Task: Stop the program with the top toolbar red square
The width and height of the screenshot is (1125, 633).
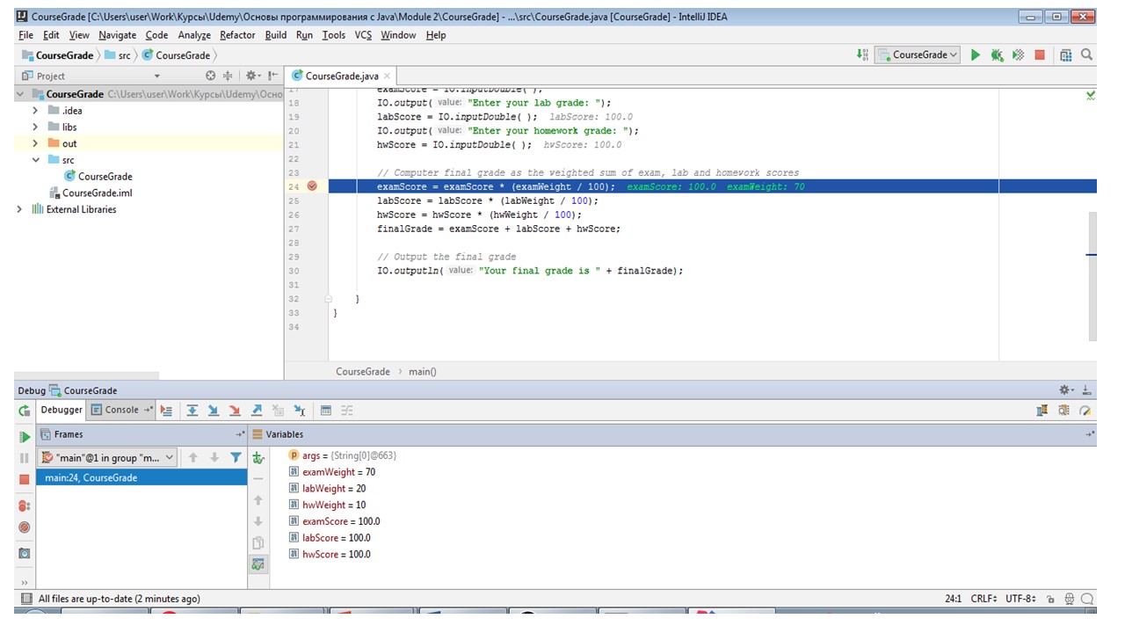Action: [1040, 55]
